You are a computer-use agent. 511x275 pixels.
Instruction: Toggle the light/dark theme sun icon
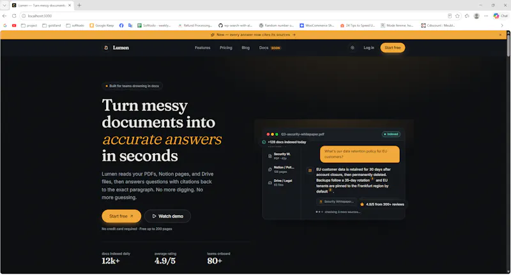tap(353, 48)
